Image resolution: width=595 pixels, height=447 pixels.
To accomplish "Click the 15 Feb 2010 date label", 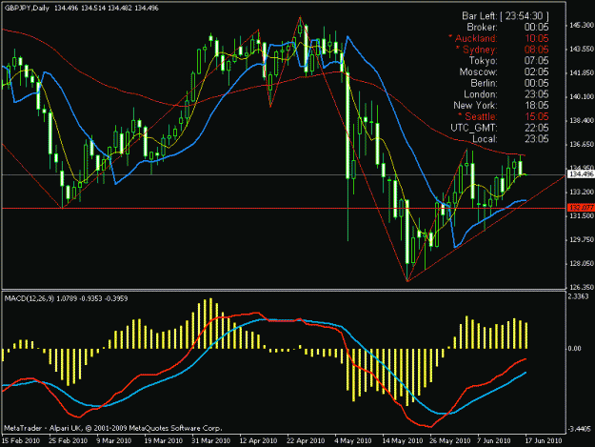I will [x=21, y=440].
